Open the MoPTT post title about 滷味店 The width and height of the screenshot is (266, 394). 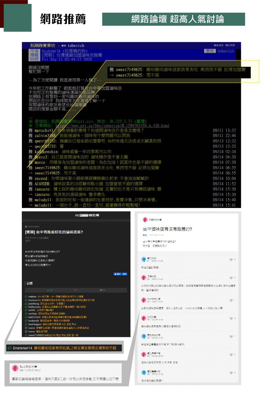pos(54,232)
